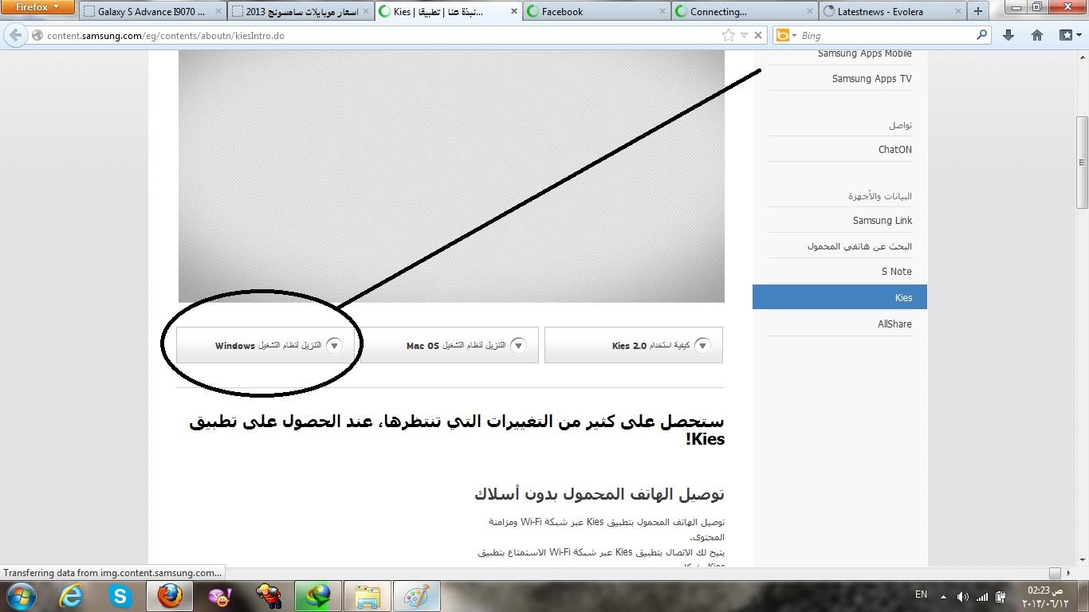Click the Windows download button
This screenshot has width=1089, height=612.
coord(265,346)
